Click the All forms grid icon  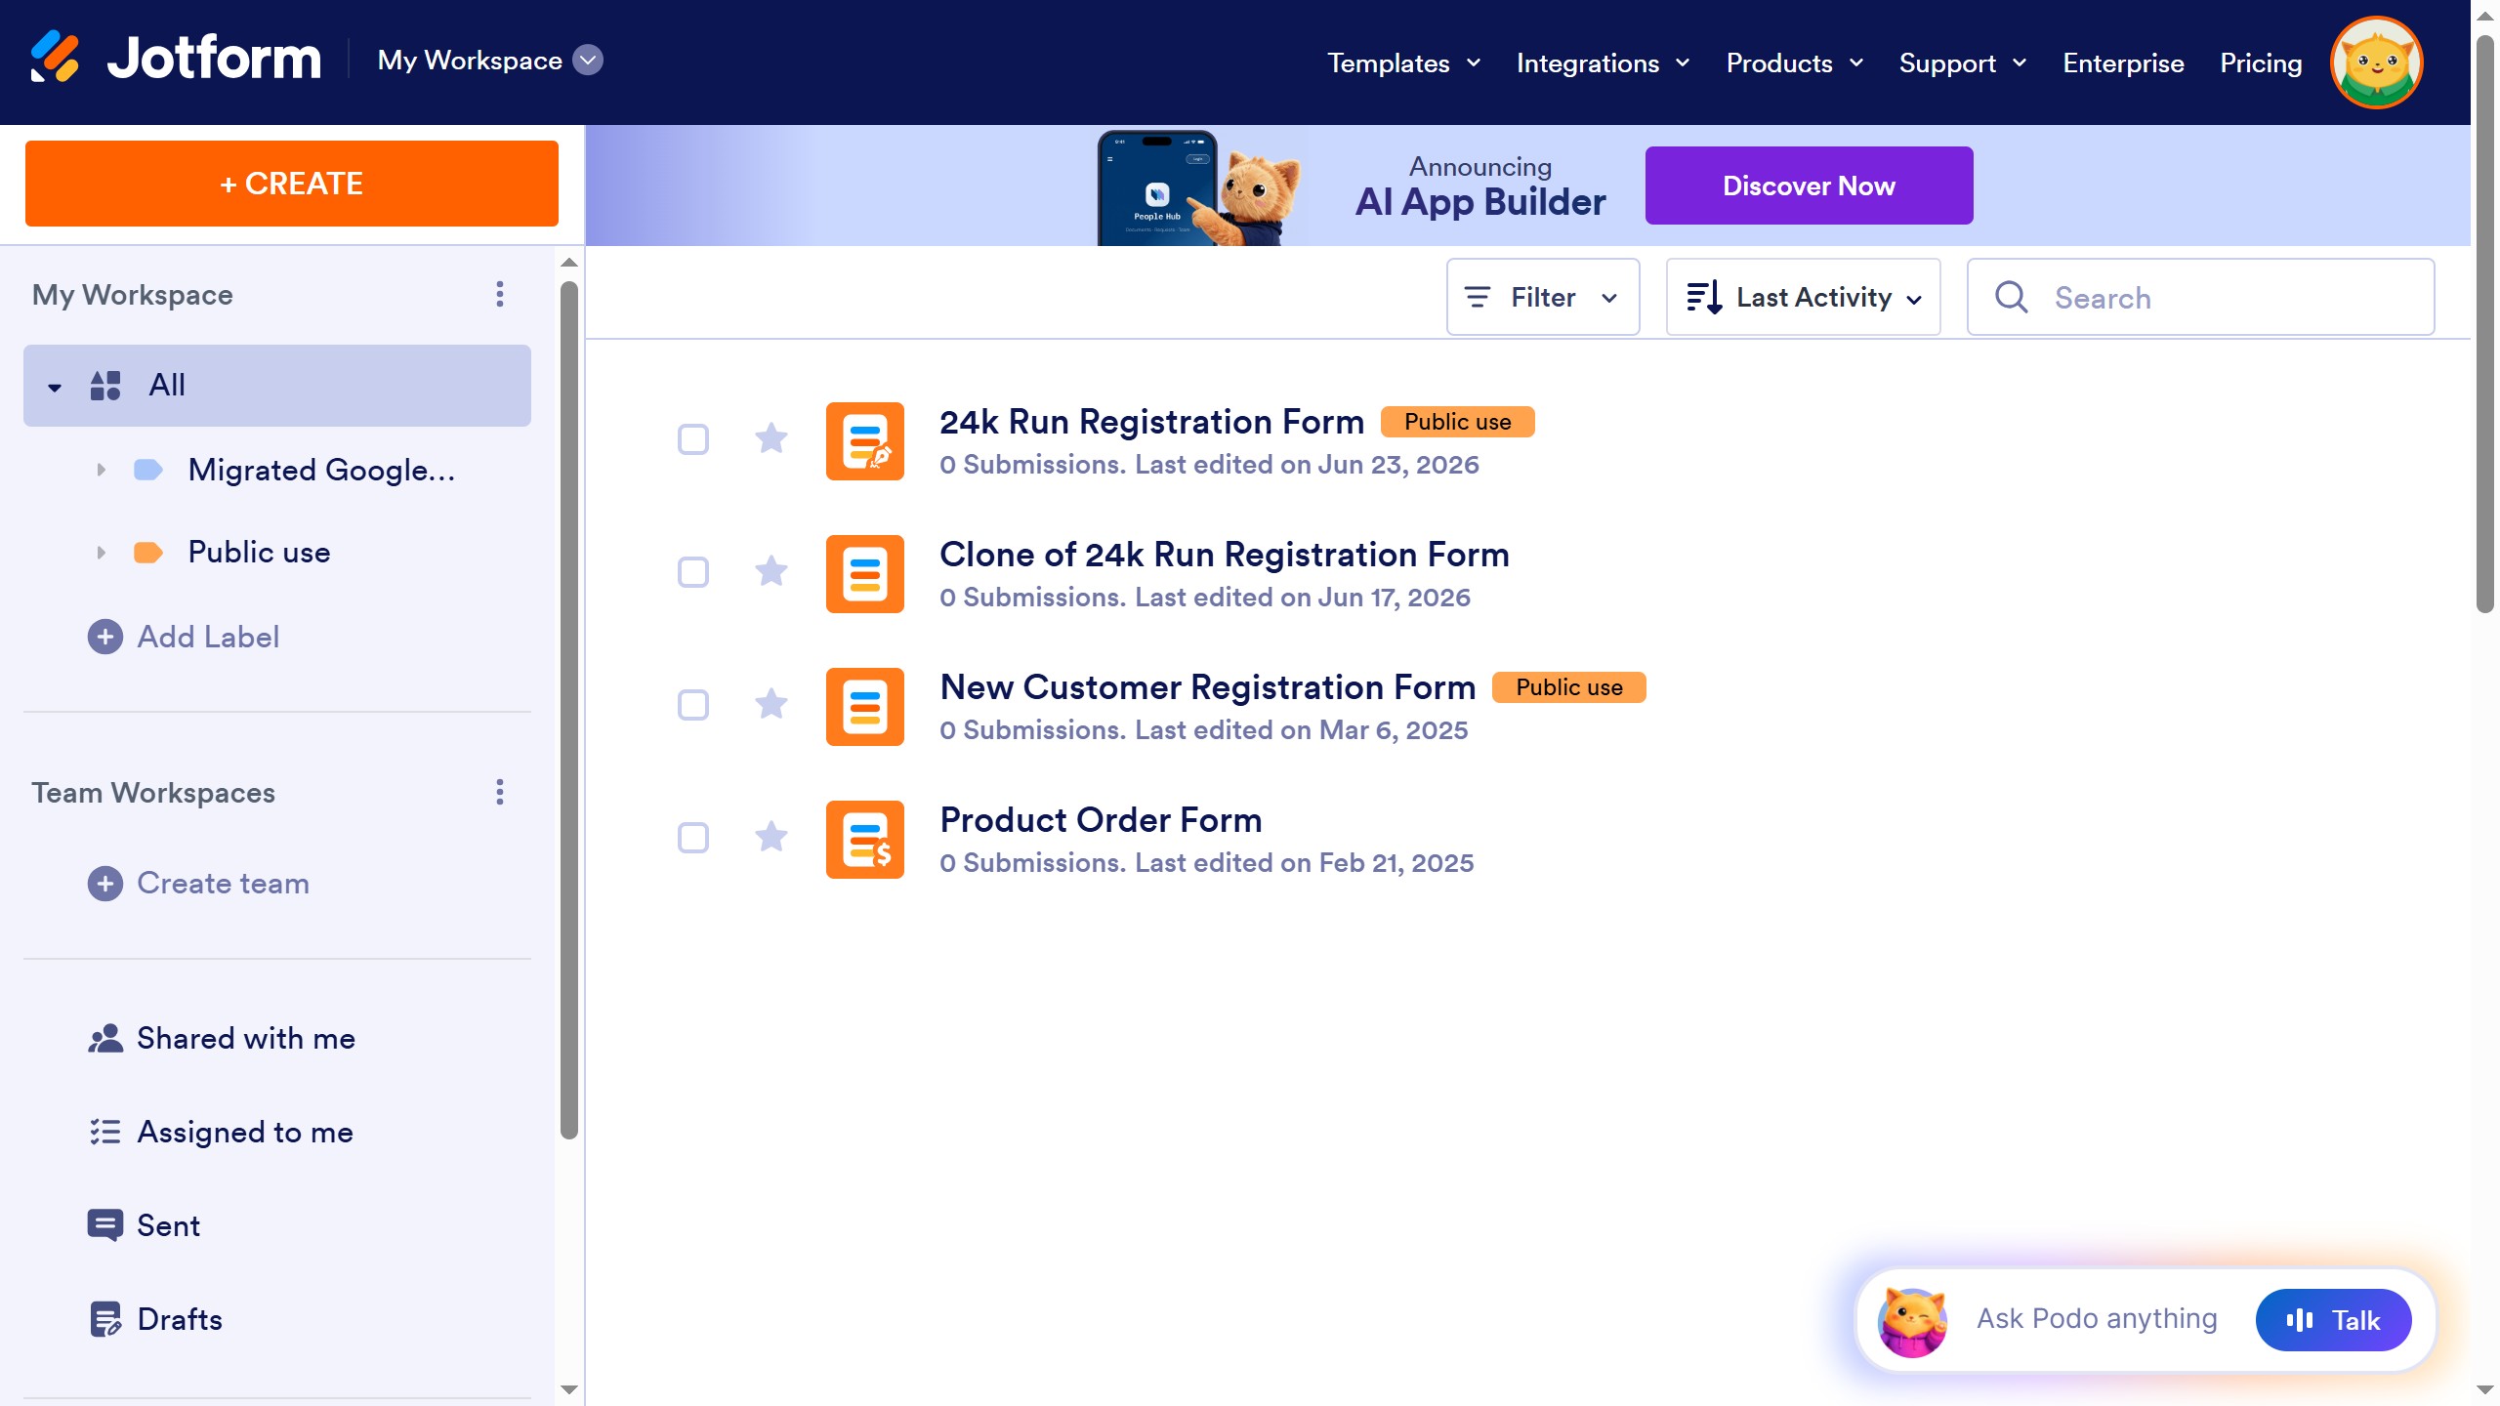point(105,385)
